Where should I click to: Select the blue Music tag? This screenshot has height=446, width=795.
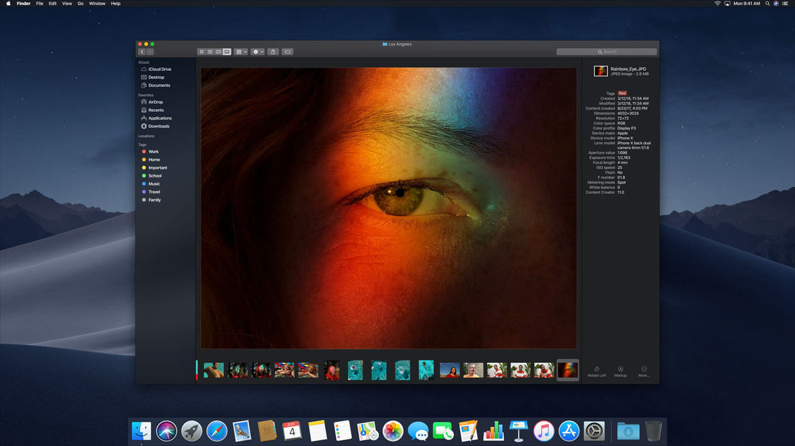153,184
